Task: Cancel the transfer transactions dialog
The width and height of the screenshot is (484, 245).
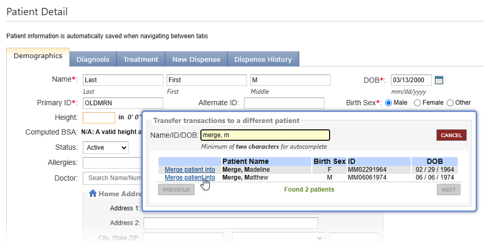Action: pos(451,135)
